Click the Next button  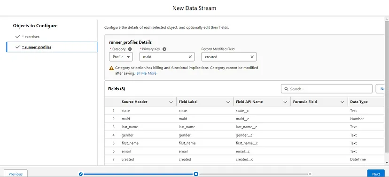(376, 174)
